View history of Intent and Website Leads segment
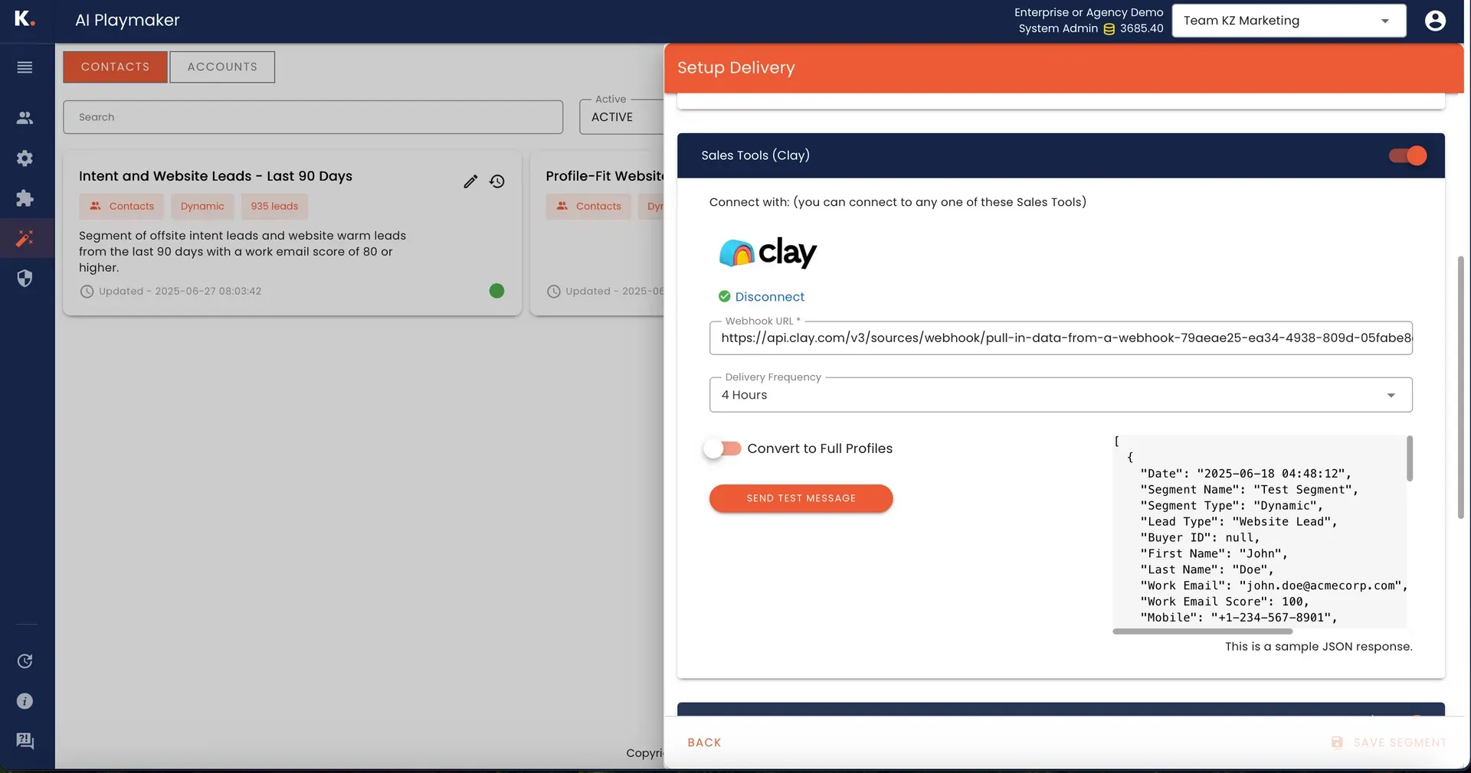 click(496, 181)
